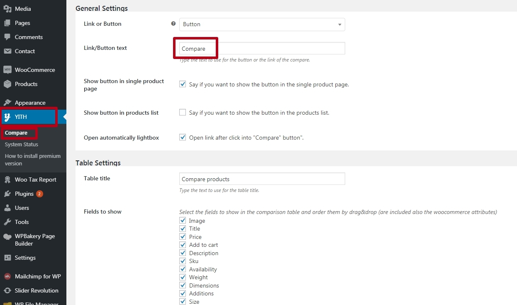Image resolution: width=517 pixels, height=305 pixels.
Task: Toggle the Image field checkbox
Action: point(183,221)
